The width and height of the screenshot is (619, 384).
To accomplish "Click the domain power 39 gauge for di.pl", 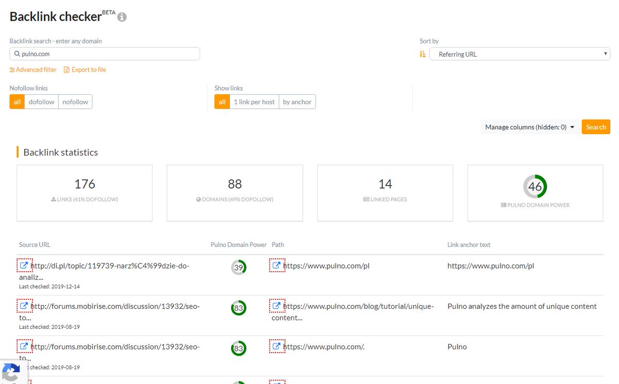I will click(238, 268).
